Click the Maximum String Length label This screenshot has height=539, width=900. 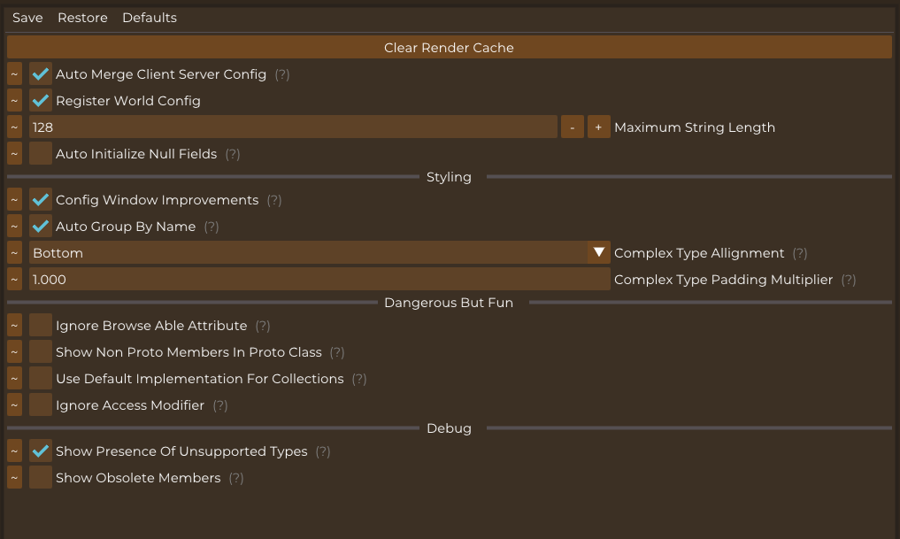(x=695, y=127)
